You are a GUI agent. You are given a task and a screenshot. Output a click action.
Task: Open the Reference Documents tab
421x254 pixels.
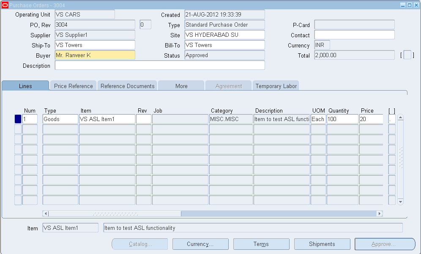point(127,86)
